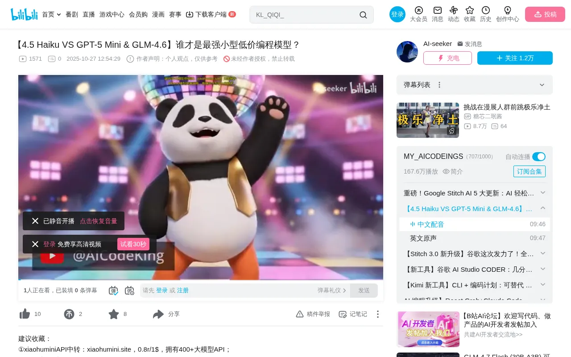The height and width of the screenshot is (357, 571).
Task: Open danmaku settings icon
Action: 129,291
